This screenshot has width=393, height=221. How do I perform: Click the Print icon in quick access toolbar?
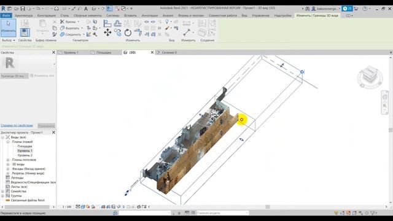coord(56,9)
